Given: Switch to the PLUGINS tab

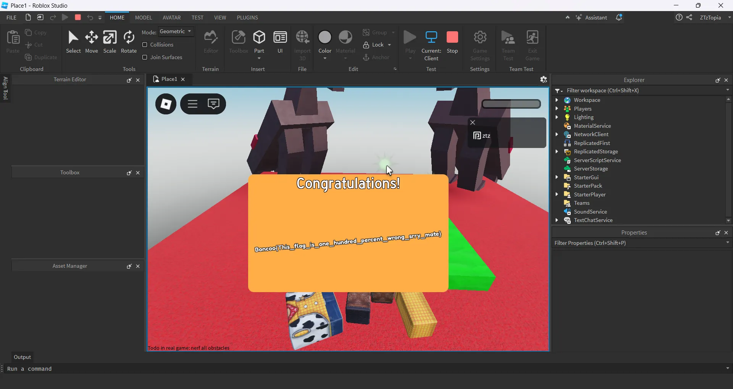Looking at the screenshot, I should (x=247, y=18).
